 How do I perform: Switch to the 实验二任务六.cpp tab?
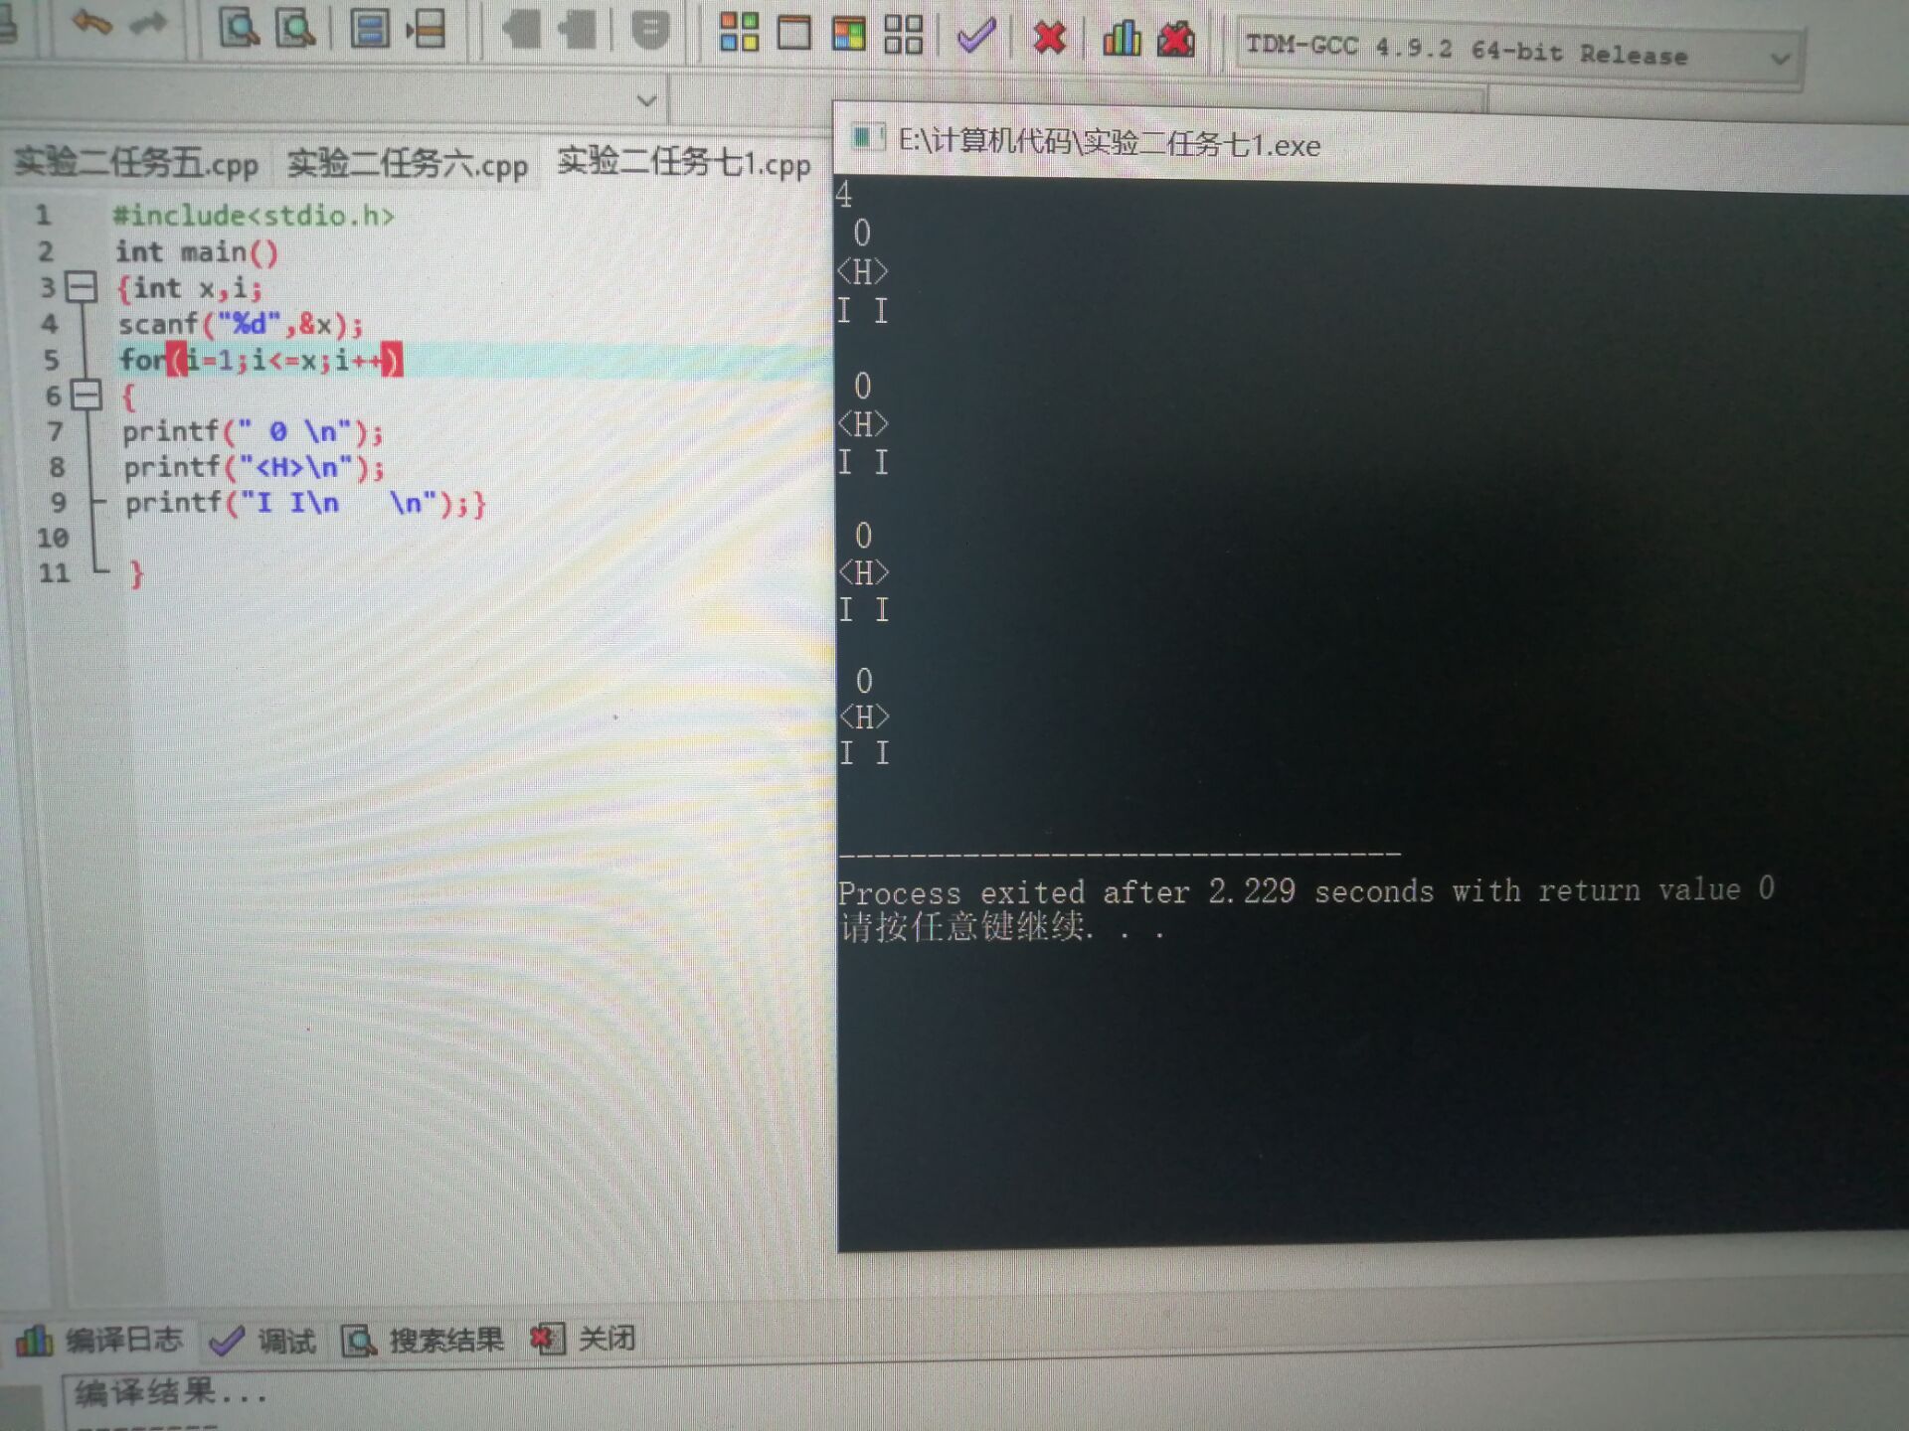(407, 164)
